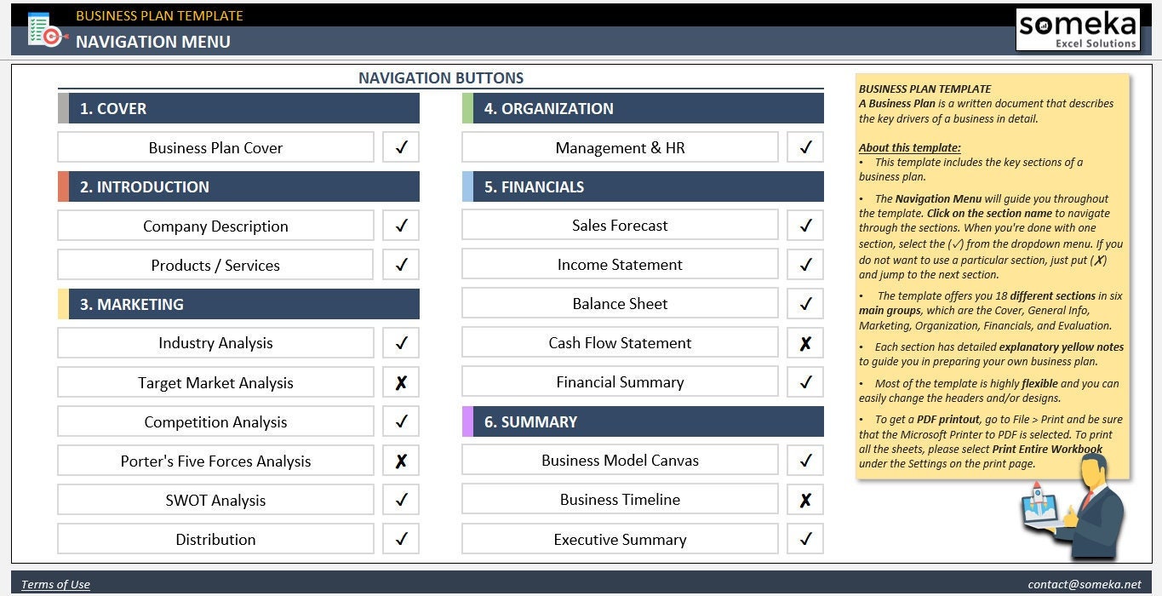Toggle the checkmark beside Management & HR
Viewport: 1162px width, 596px height.
coord(804,146)
